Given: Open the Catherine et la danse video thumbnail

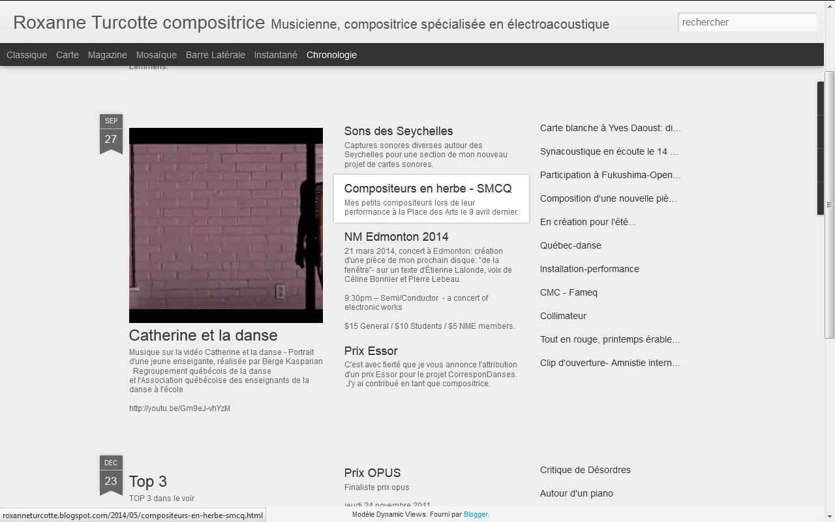Looking at the screenshot, I should 226,225.
